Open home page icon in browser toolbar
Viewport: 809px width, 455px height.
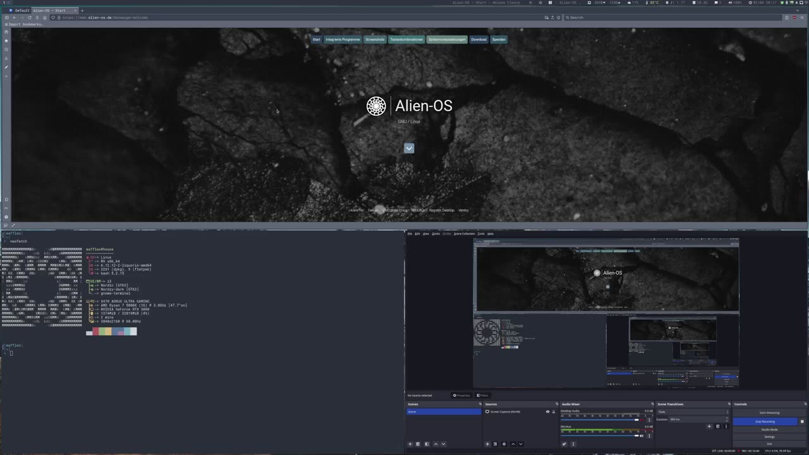45,18
